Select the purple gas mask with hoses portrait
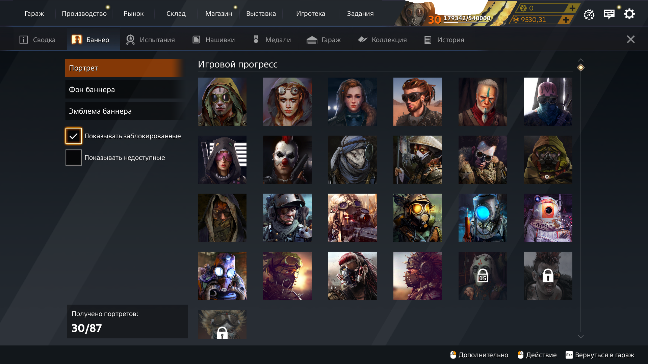The width and height of the screenshot is (648, 364). [x=222, y=276]
